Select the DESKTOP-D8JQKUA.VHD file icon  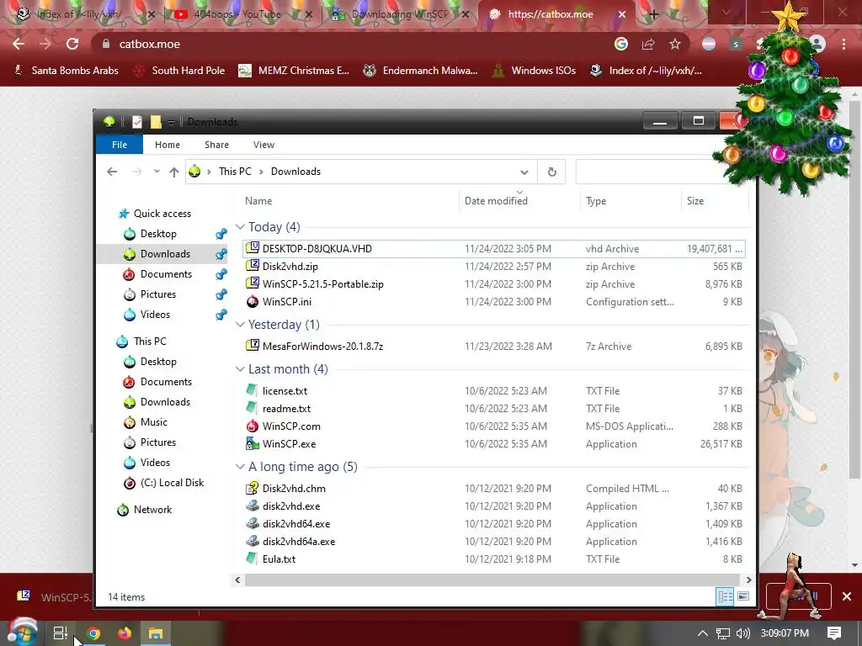click(253, 248)
